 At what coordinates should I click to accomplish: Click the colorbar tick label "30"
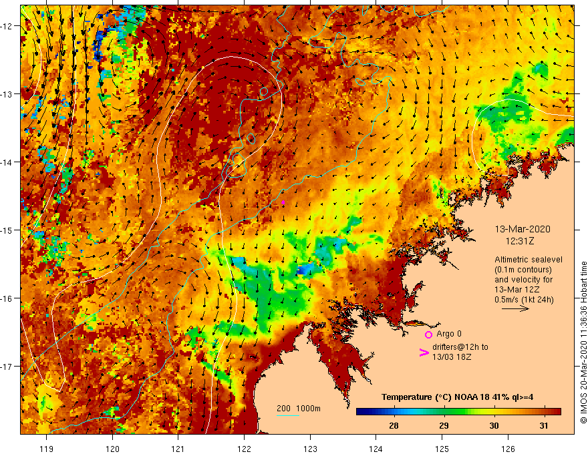494,425
